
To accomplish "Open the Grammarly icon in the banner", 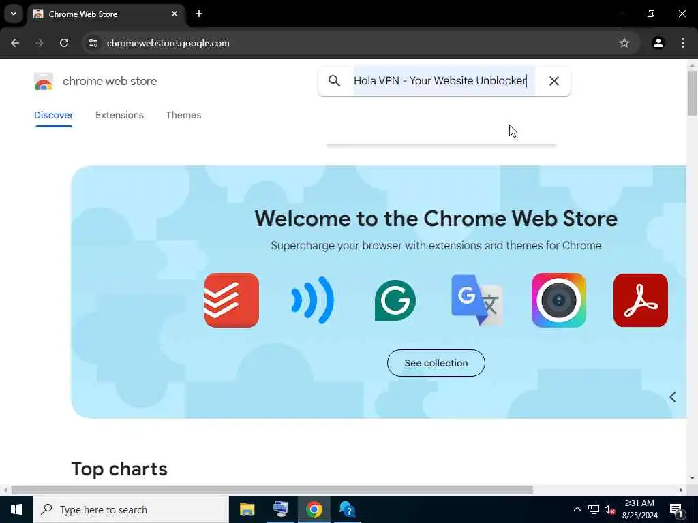I will (395, 300).
